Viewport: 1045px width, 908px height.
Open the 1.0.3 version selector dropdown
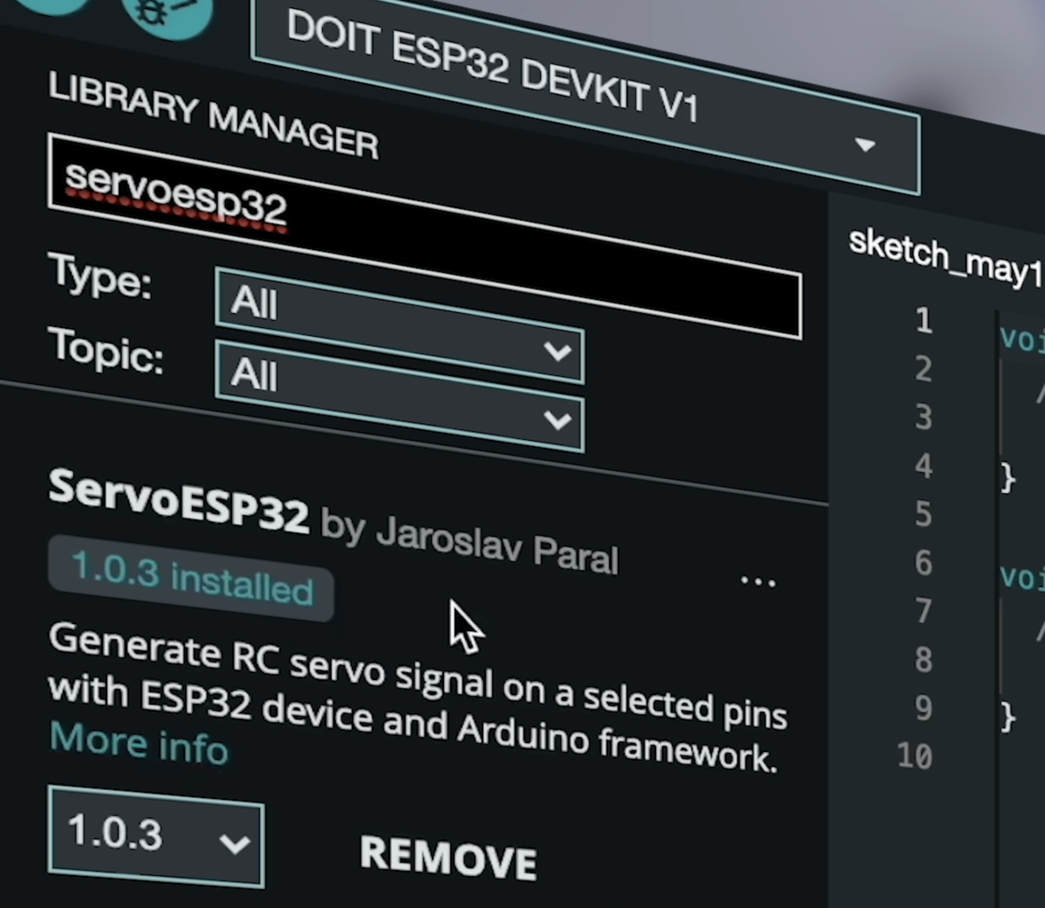click(156, 837)
